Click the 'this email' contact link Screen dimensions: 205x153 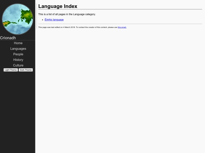point(122,27)
